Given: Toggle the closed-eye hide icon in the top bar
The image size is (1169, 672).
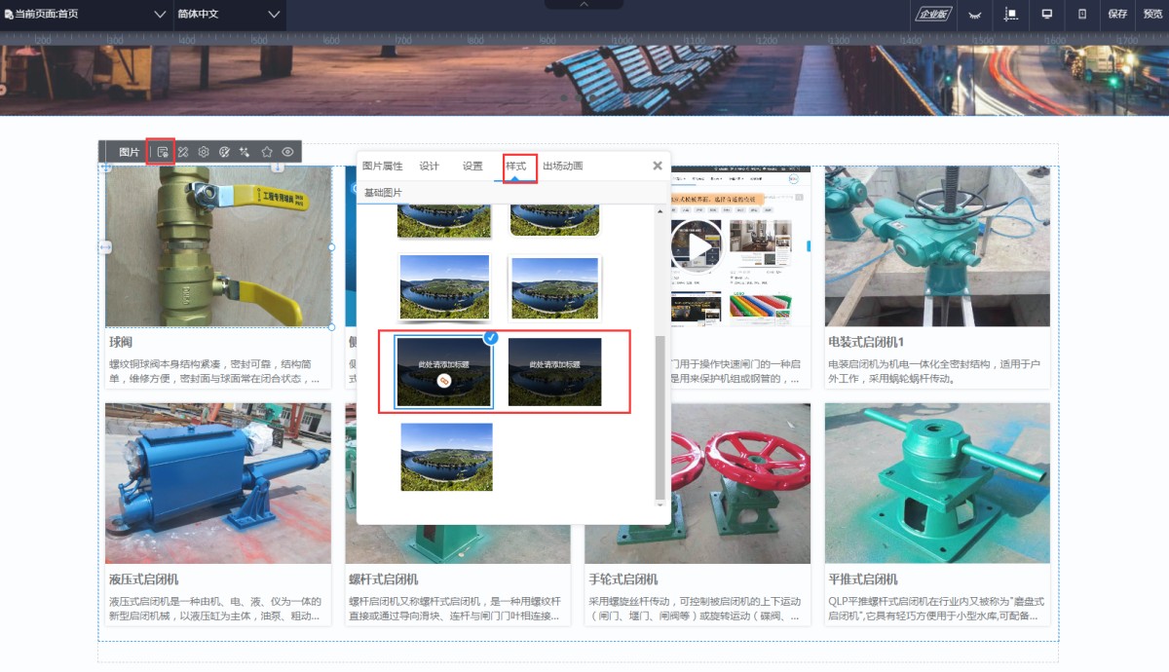Looking at the screenshot, I should pos(974,15).
